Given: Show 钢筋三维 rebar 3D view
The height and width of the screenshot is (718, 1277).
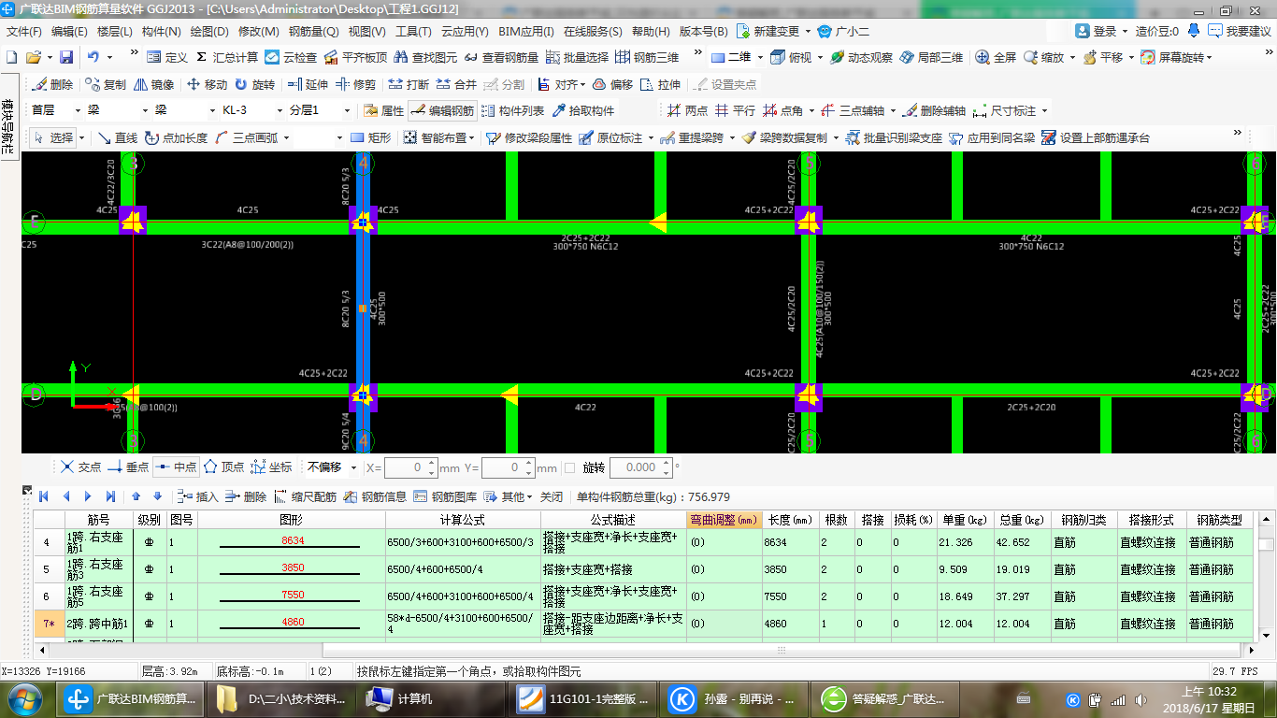Looking at the screenshot, I should (x=647, y=57).
